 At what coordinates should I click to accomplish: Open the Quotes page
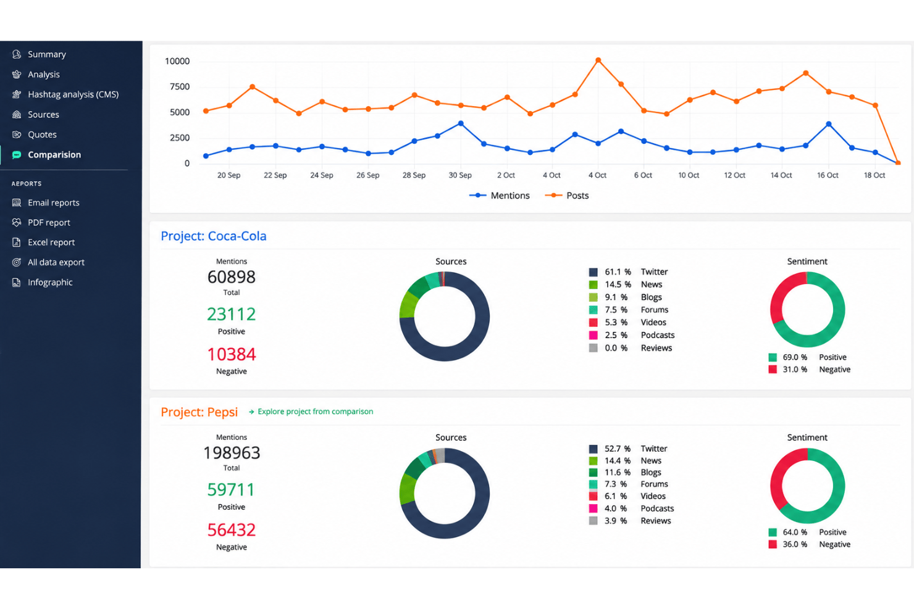pyautogui.click(x=42, y=135)
